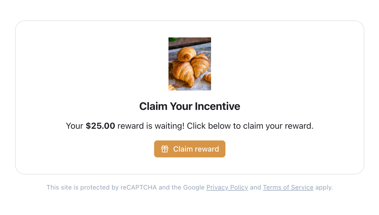Open the Privacy Policy link
The image size is (379, 215).
pyautogui.click(x=227, y=187)
